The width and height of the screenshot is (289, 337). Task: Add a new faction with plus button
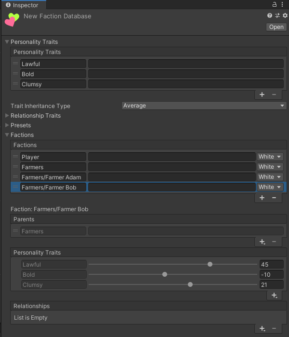tap(262, 198)
